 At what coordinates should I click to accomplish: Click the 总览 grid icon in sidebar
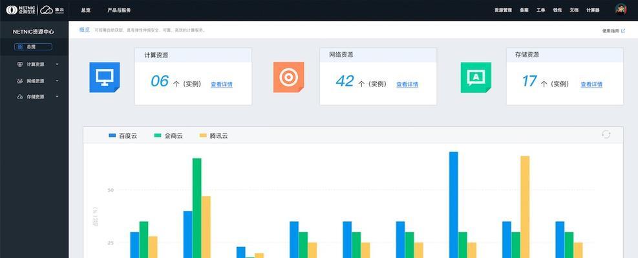pos(20,46)
